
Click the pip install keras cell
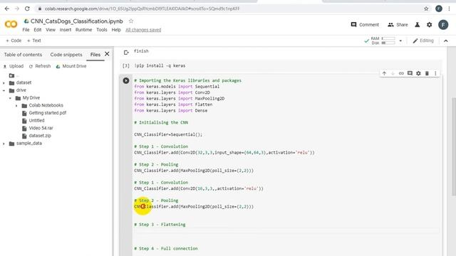(281, 66)
